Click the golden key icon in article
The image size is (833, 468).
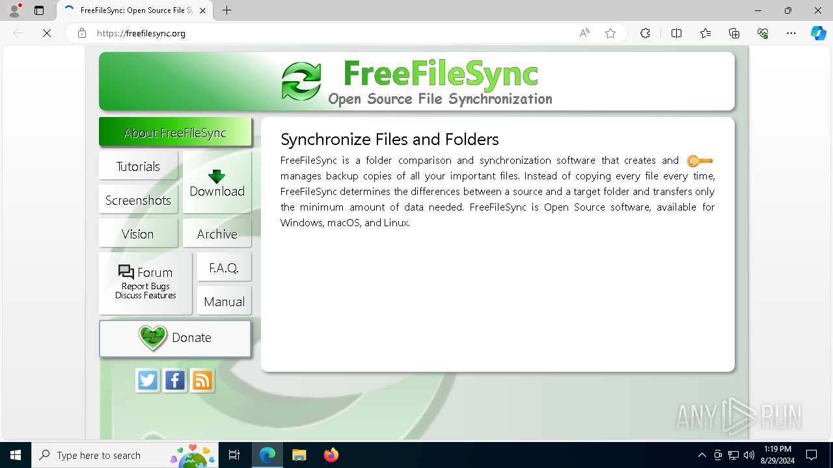[700, 161]
